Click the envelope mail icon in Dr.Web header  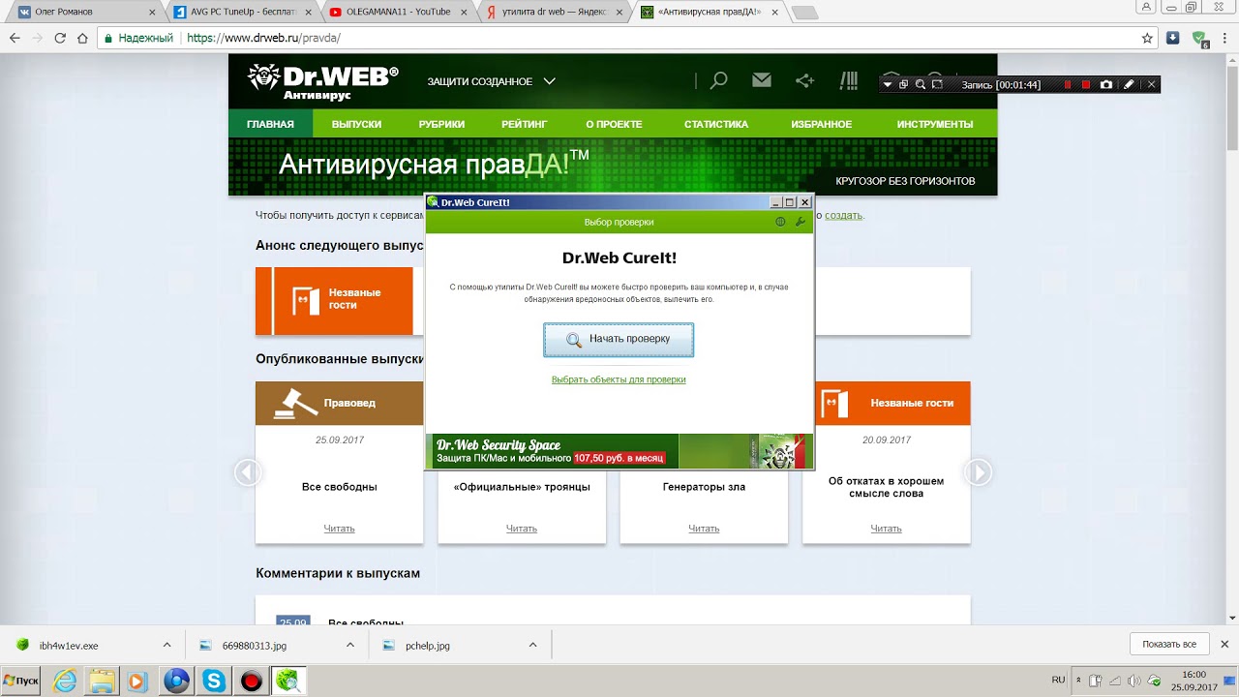762,80
